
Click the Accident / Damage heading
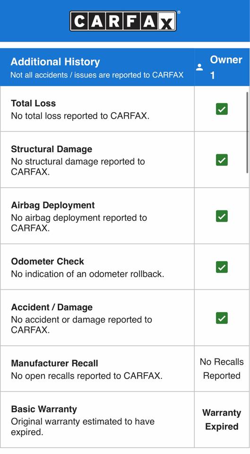click(x=52, y=307)
